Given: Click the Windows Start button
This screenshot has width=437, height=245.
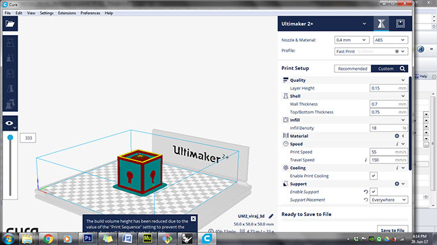Looking at the screenshot, I should [8, 239].
